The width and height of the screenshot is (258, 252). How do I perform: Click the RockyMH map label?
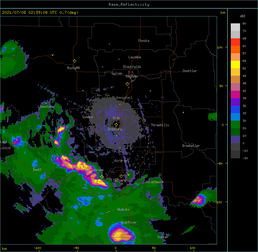73,68
